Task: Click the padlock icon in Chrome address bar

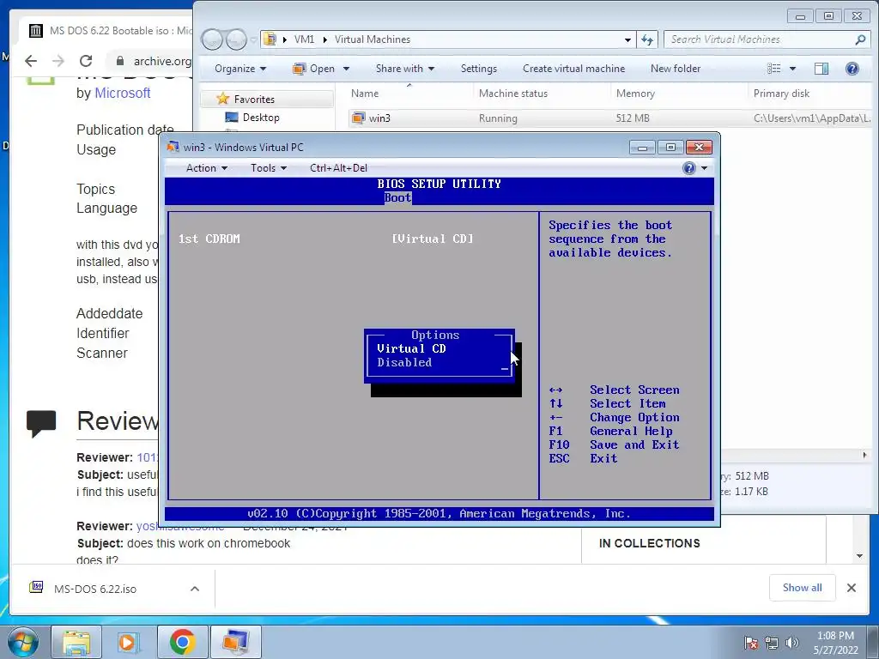Action: (119, 61)
